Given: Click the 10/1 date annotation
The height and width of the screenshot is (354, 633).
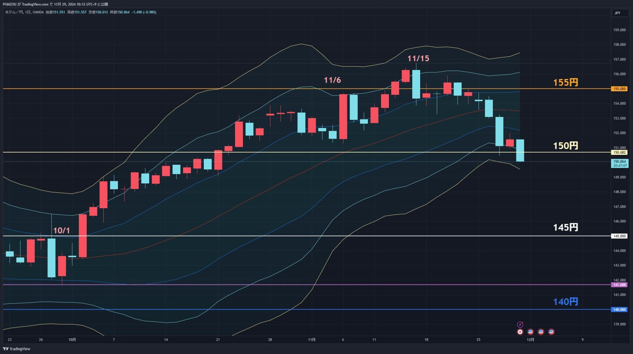Looking at the screenshot, I should (61, 230).
